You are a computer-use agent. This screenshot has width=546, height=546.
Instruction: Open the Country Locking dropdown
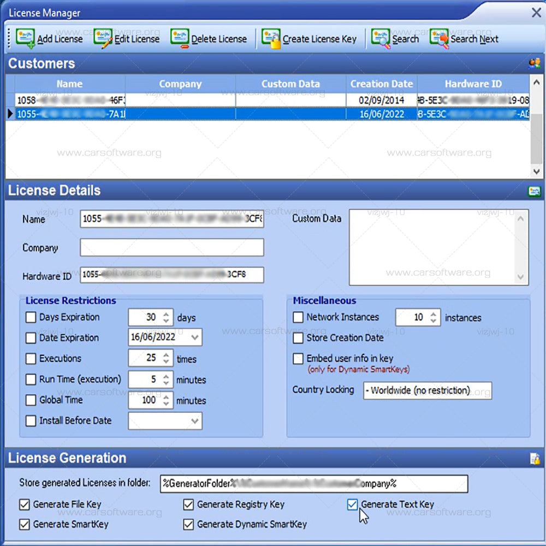pos(428,391)
